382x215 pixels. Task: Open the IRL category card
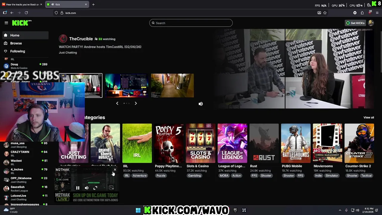coord(137,143)
